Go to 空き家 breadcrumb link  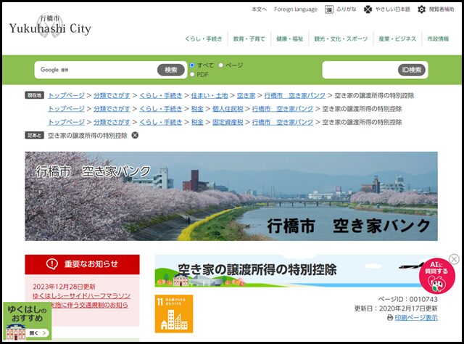point(246,95)
